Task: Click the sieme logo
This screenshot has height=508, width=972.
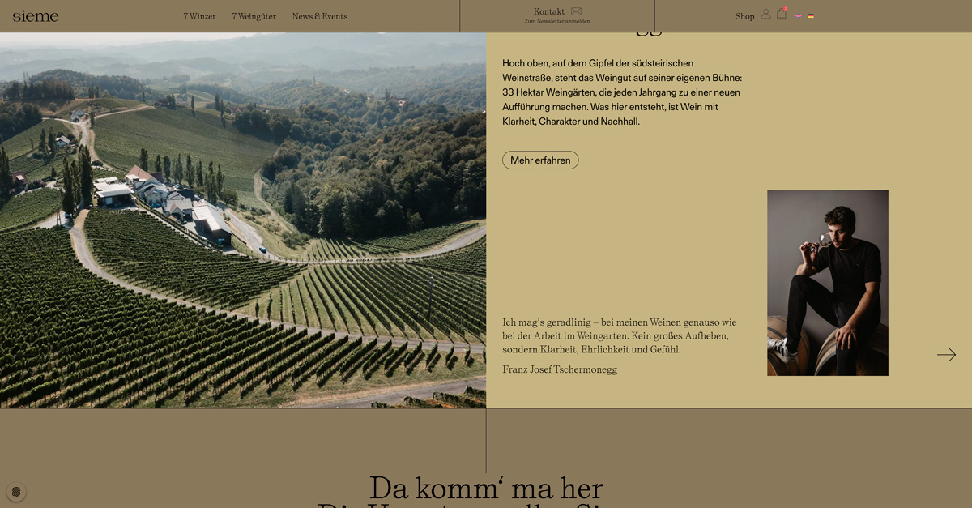Action: point(36,16)
